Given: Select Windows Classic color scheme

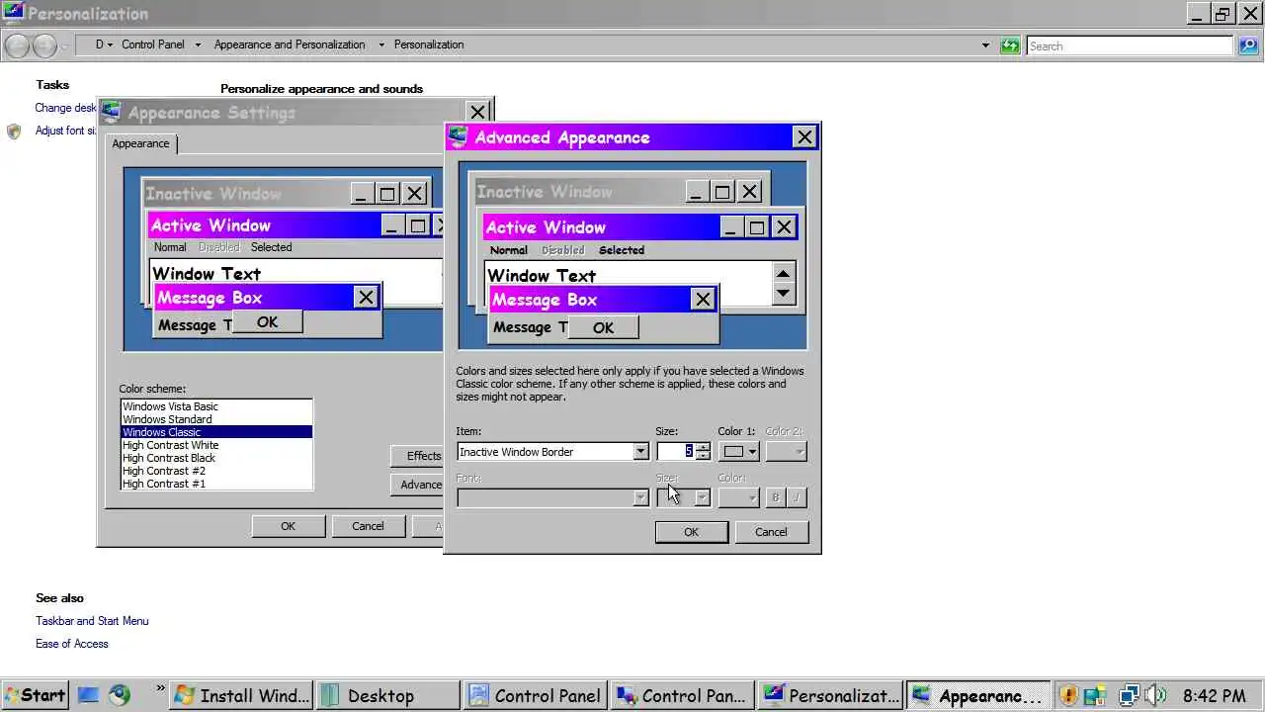Looking at the screenshot, I should click(x=216, y=432).
